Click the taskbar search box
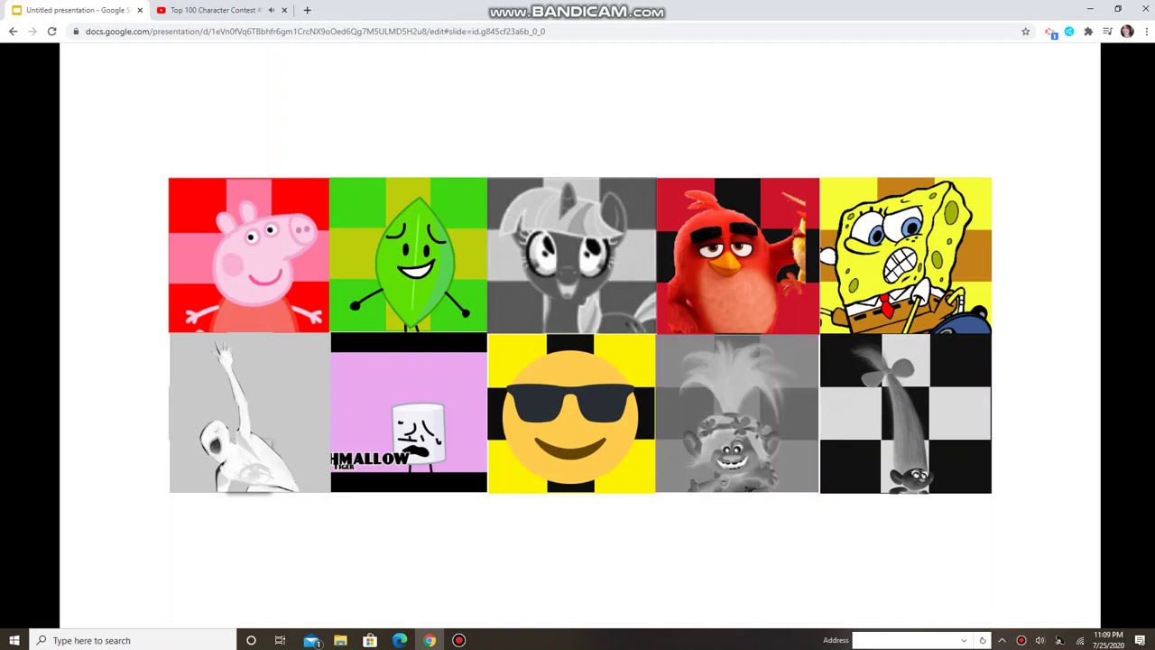This screenshot has height=650, width=1155. coord(133,640)
